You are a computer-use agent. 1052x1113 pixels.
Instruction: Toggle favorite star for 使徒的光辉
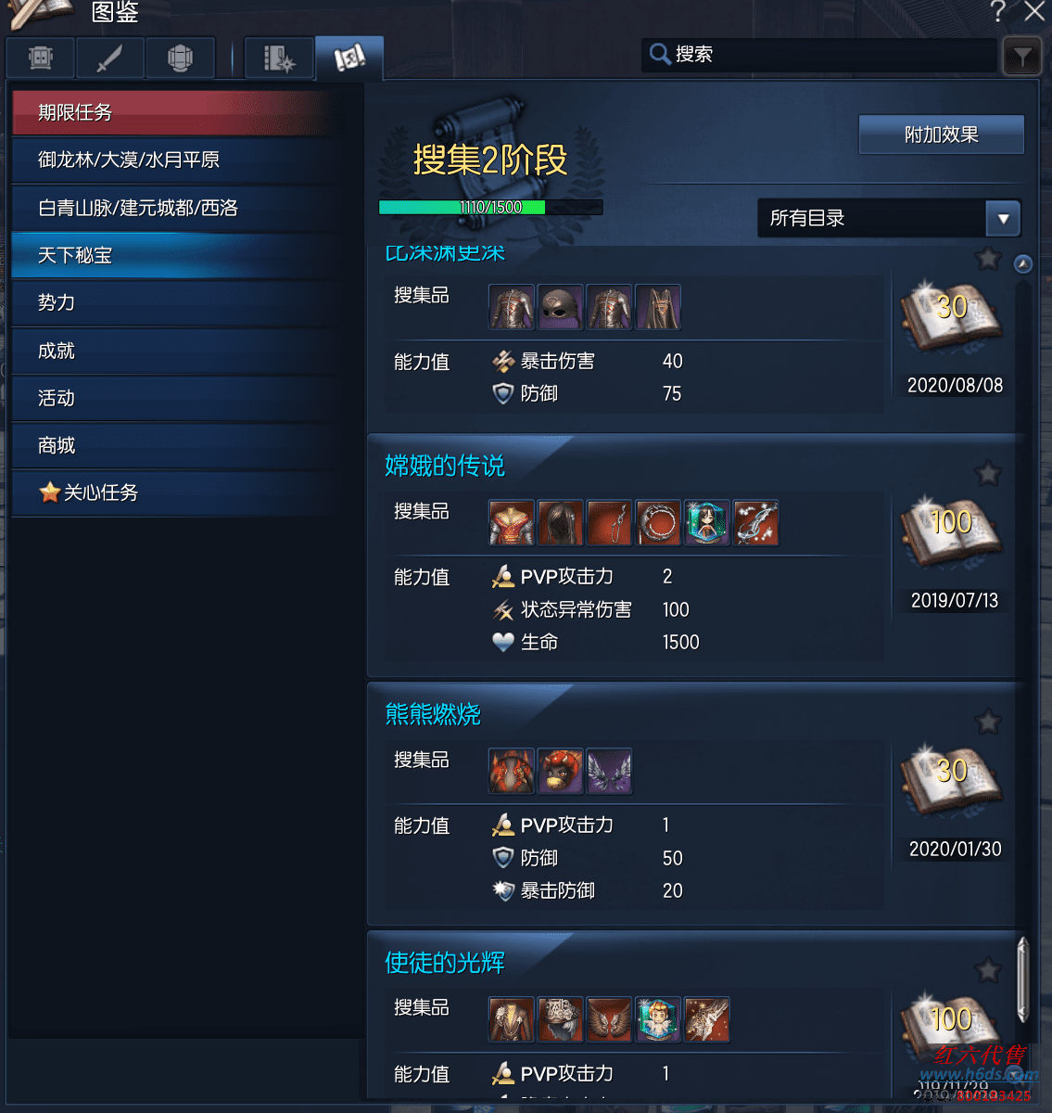(988, 970)
